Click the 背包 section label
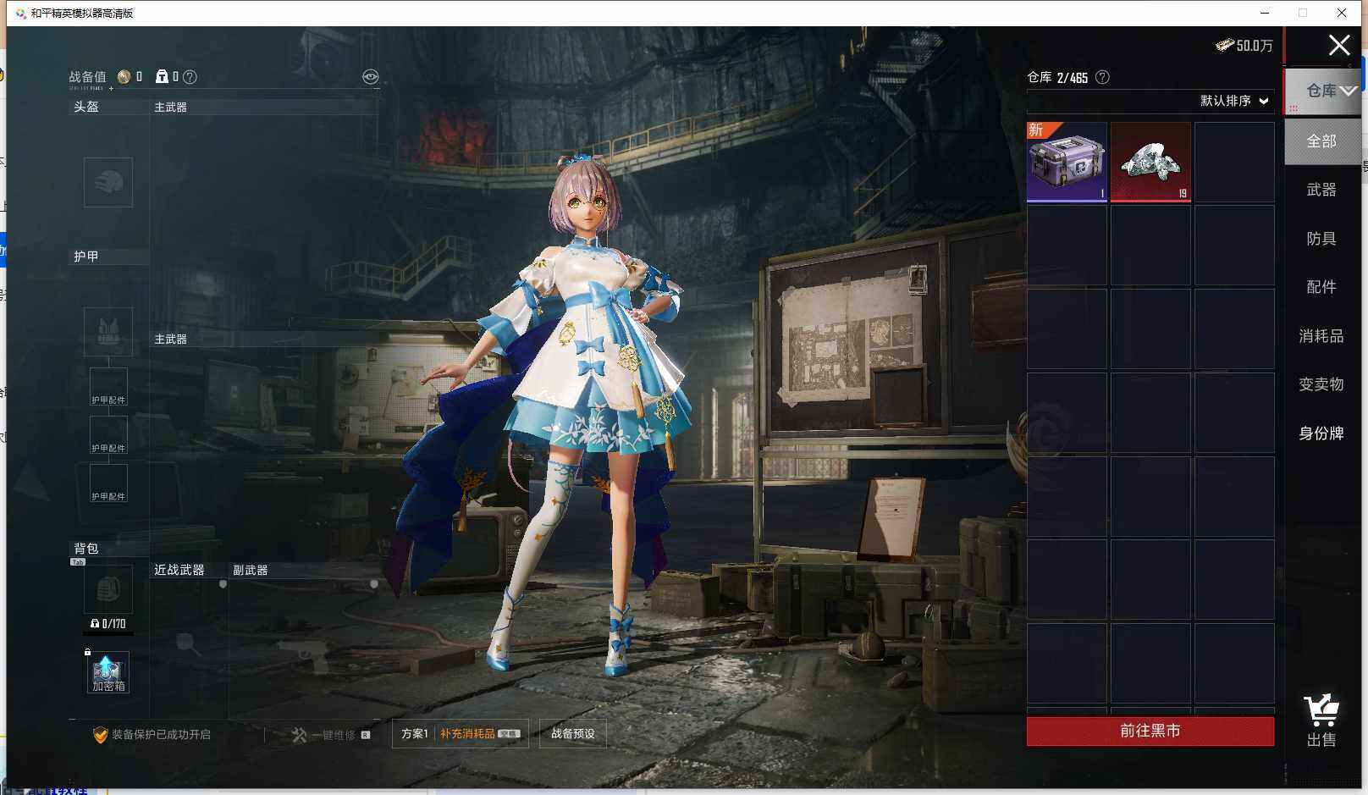The width and height of the screenshot is (1368, 795). 86,549
